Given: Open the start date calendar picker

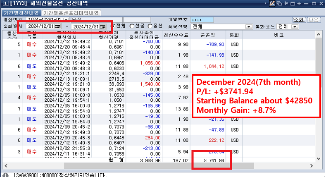Looking at the screenshot, I should [x=58, y=26].
